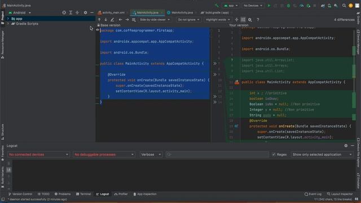Toggle the Structure side tool window

coord(2,132)
